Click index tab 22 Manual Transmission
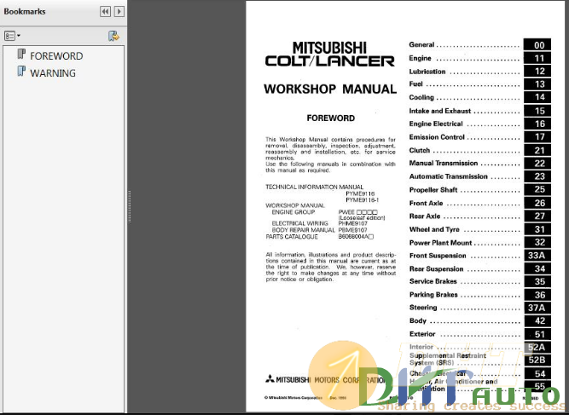This screenshot has width=569, height=415. pyautogui.click(x=537, y=163)
